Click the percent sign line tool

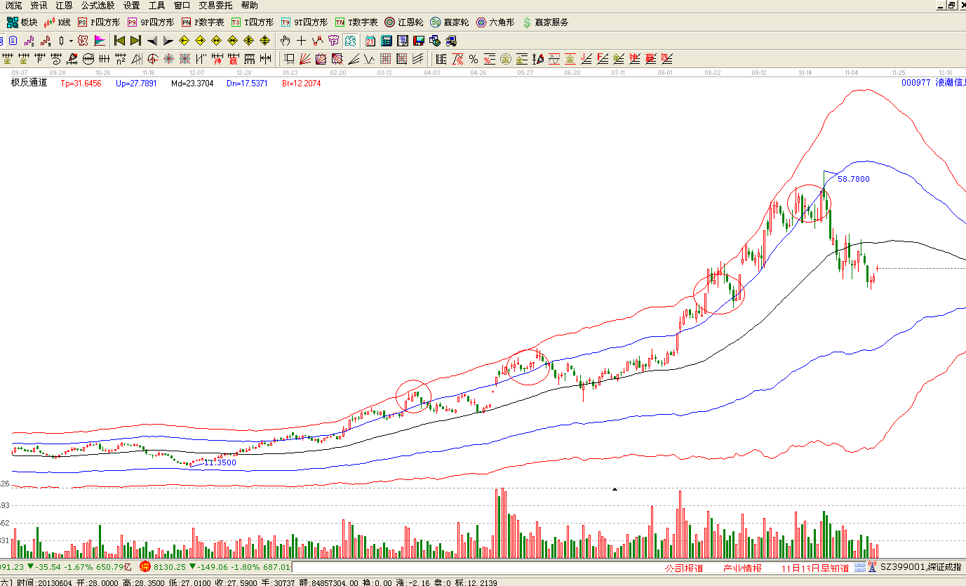coord(474,59)
